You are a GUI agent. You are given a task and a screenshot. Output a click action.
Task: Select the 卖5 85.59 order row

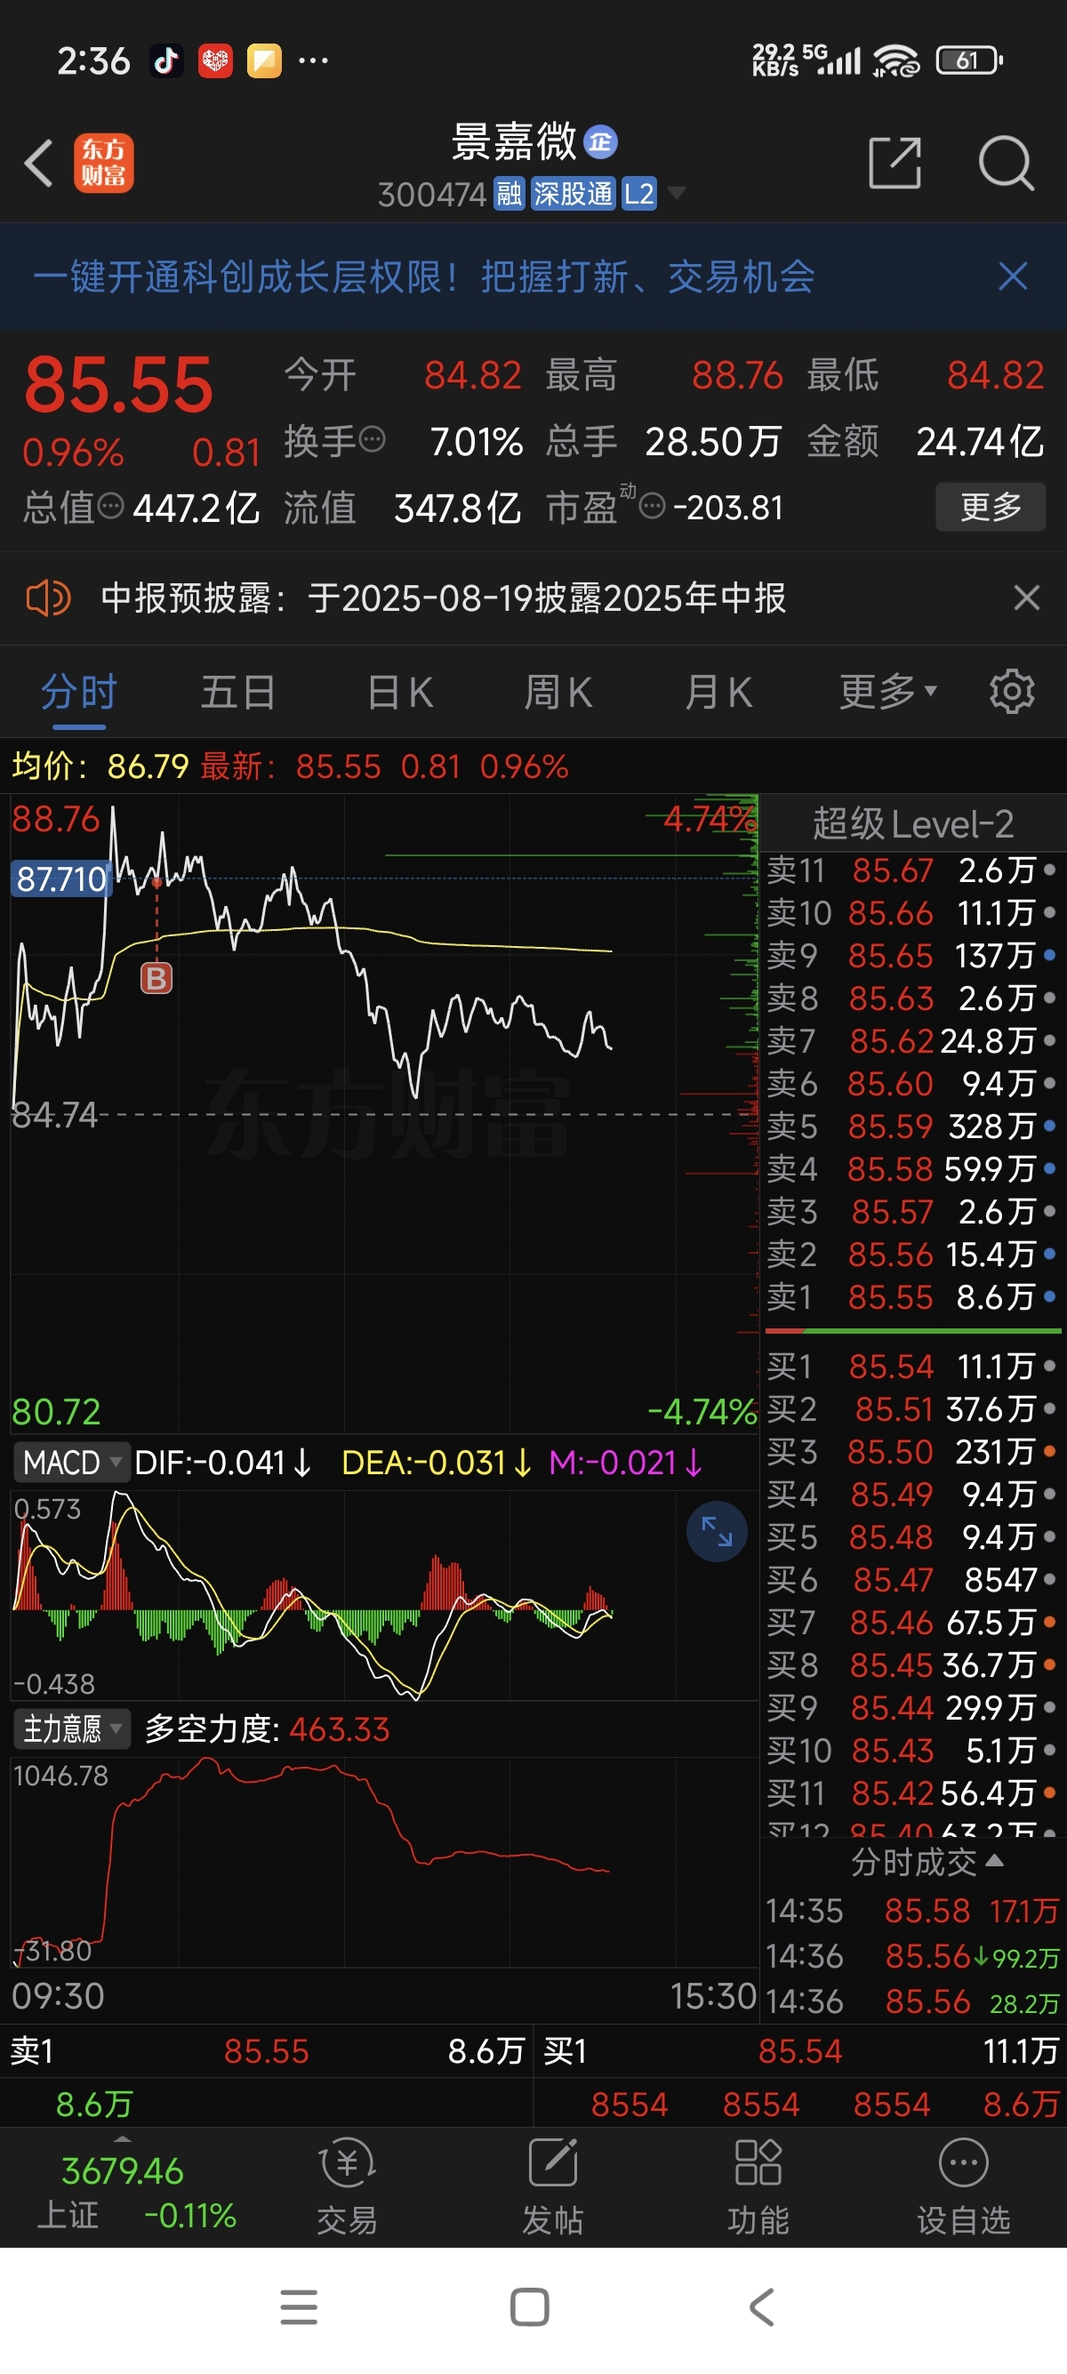[911, 1126]
